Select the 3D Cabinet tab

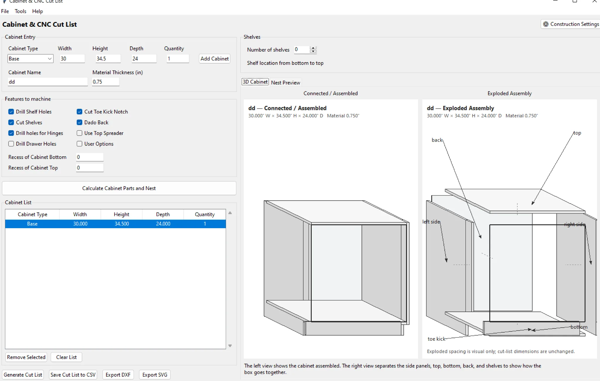pyautogui.click(x=255, y=82)
